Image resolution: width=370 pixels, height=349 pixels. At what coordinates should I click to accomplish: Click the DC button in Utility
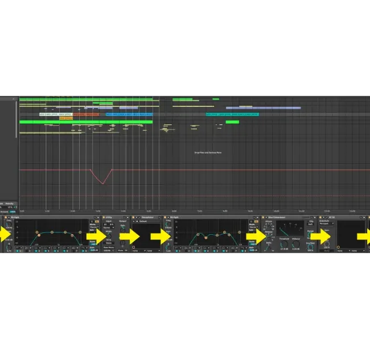(x=127, y=250)
